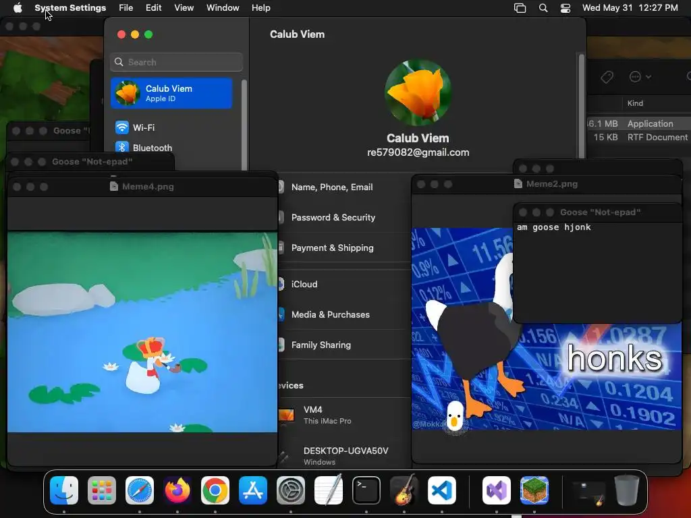
Task: Click the Meme2.png window title
Action: point(552,183)
